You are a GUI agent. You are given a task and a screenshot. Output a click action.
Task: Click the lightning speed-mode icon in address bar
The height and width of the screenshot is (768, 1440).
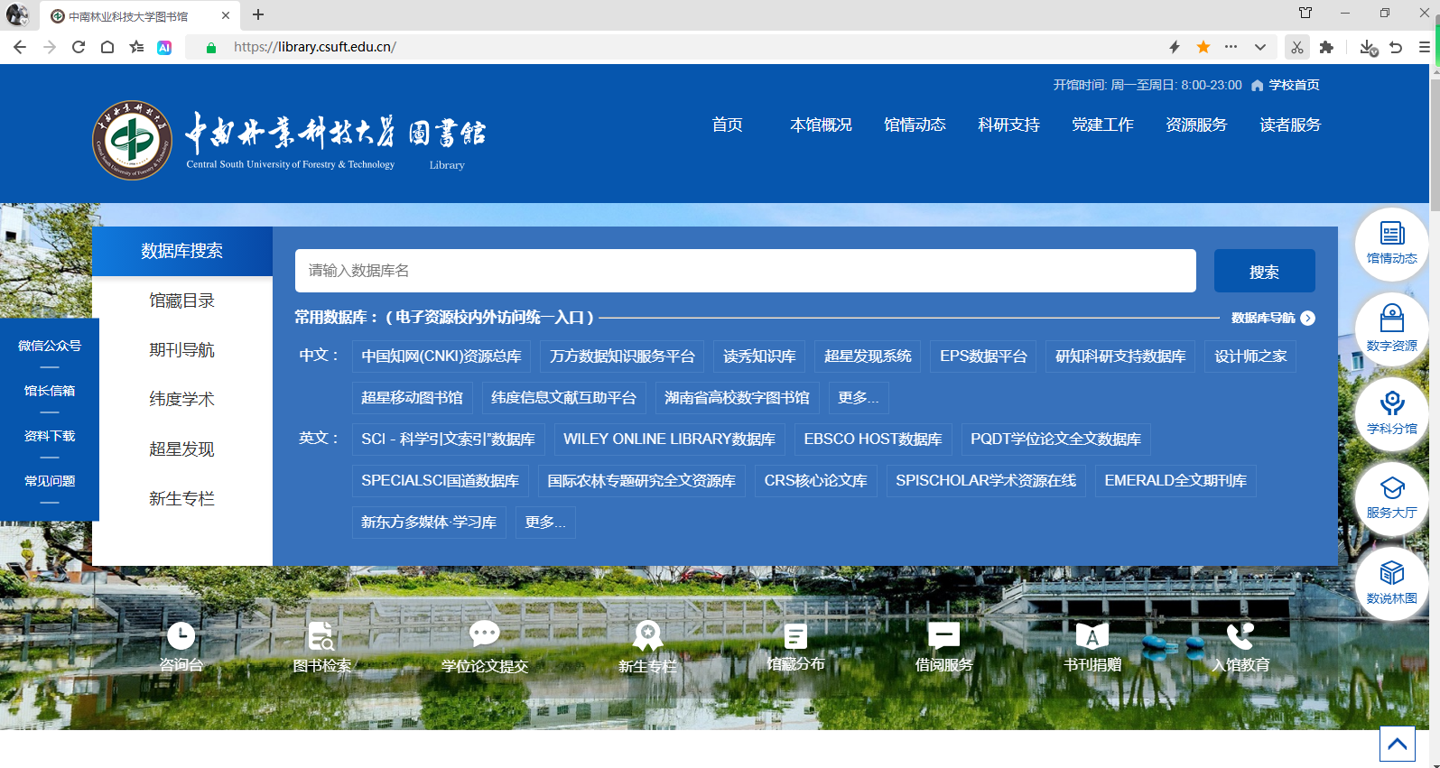click(1175, 47)
